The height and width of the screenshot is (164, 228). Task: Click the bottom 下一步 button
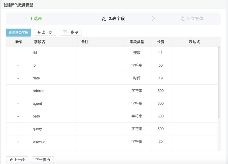pyautogui.click(x=43, y=160)
